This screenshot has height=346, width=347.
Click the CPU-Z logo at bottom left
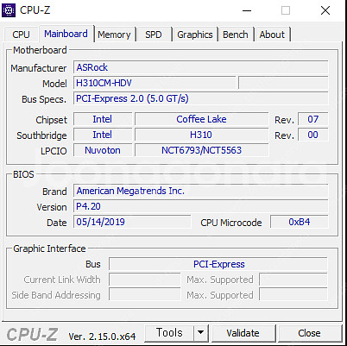(32, 335)
